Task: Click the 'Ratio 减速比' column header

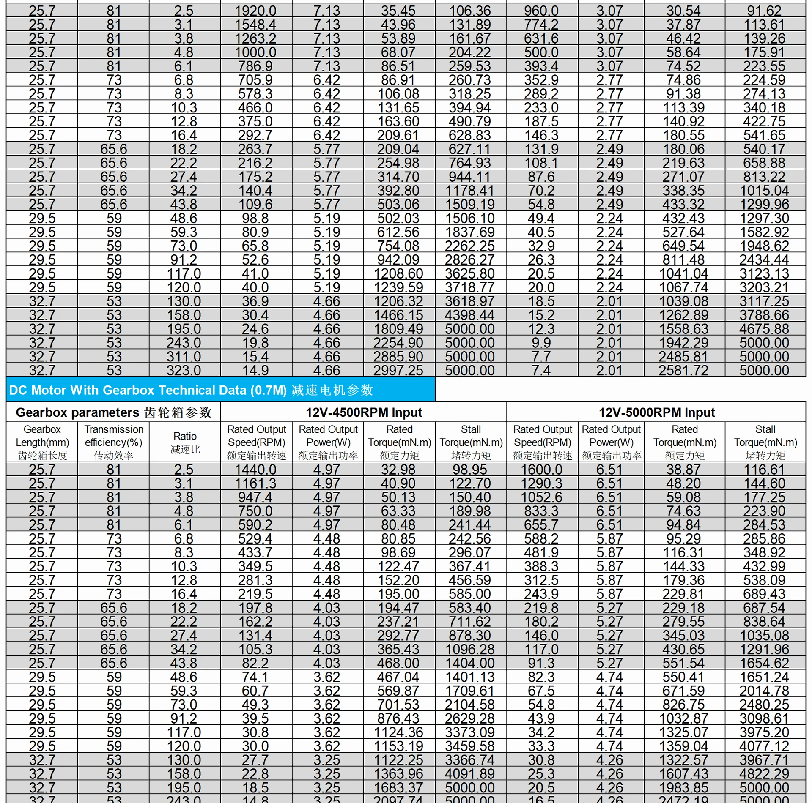Action: pos(185,442)
